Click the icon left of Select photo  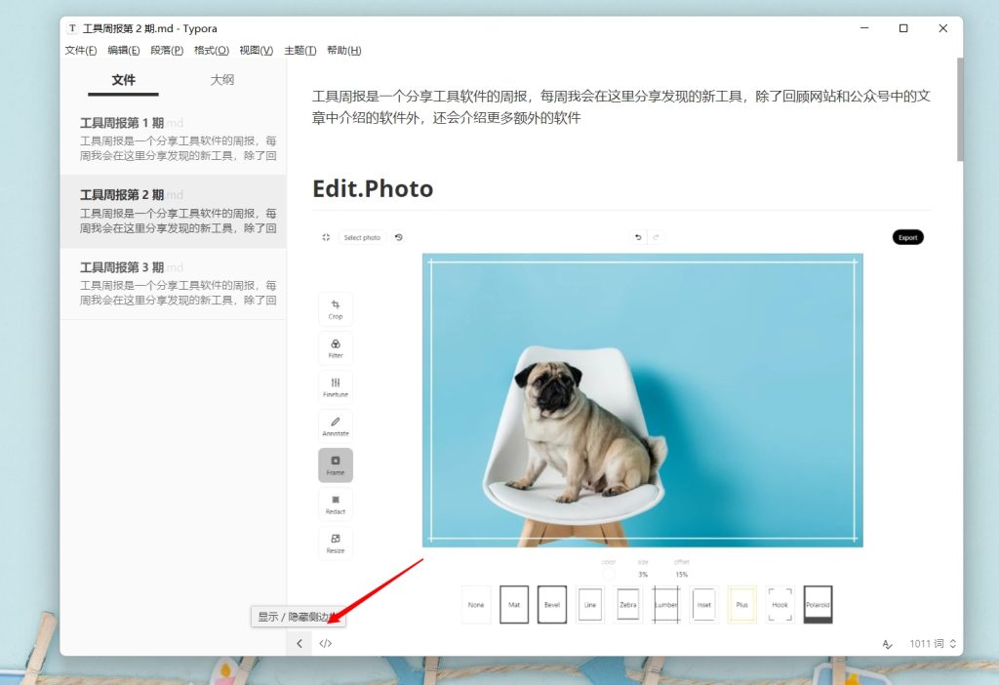coord(326,237)
